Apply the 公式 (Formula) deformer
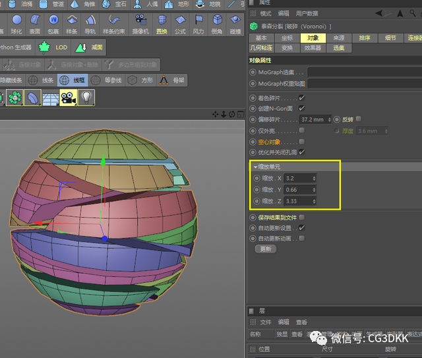Screen dimensions: 422x358 (180, 24)
